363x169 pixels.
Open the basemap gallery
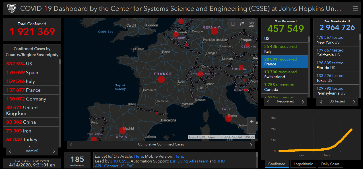pyautogui.click(x=251, y=24)
